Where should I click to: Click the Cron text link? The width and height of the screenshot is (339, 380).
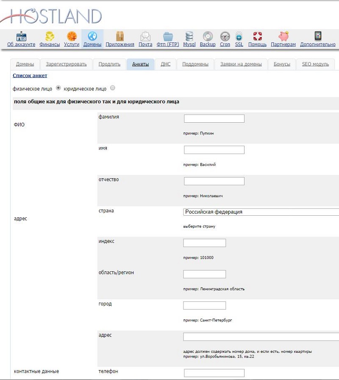pos(225,44)
